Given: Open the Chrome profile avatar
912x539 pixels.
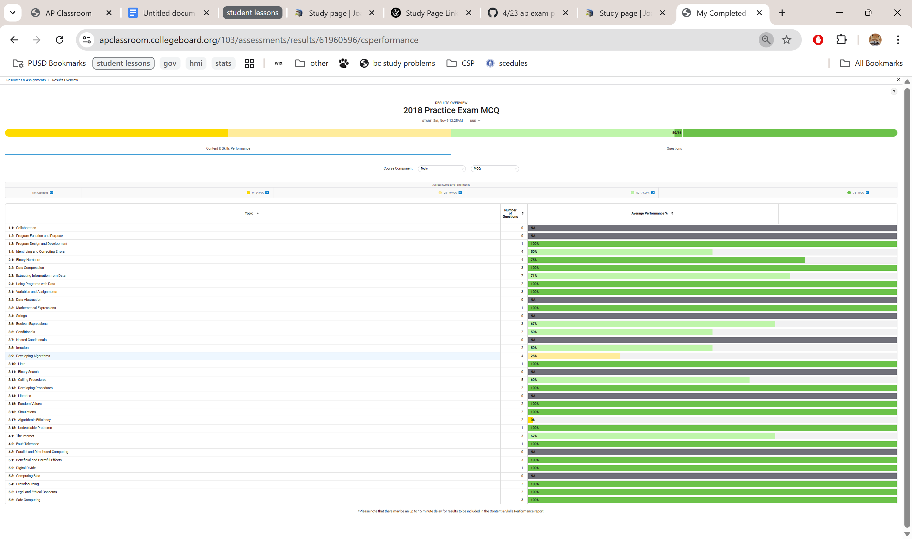Looking at the screenshot, I should tap(875, 40).
